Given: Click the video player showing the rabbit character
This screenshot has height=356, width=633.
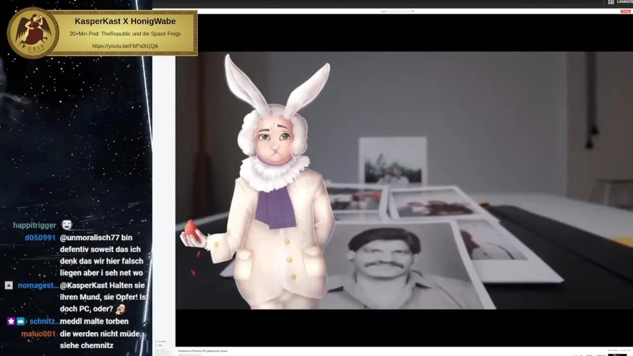Looking at the screenshot, I should click(404, 180).
